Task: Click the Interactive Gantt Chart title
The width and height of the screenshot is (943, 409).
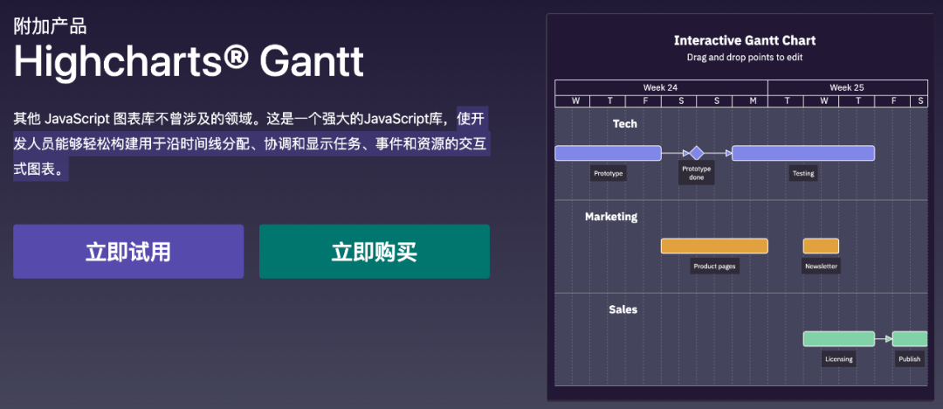Action: pos(745,41)
